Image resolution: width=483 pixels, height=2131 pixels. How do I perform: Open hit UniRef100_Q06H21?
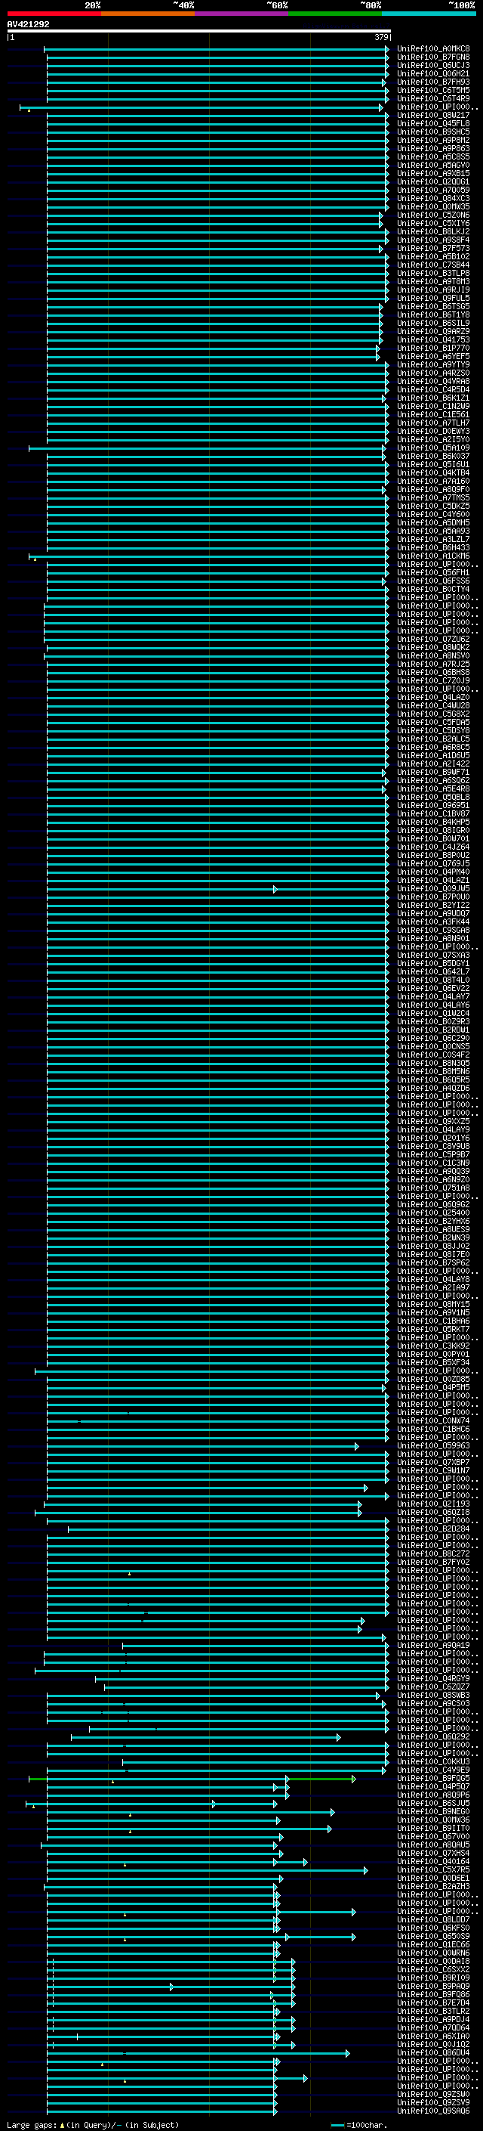point(433,73)
